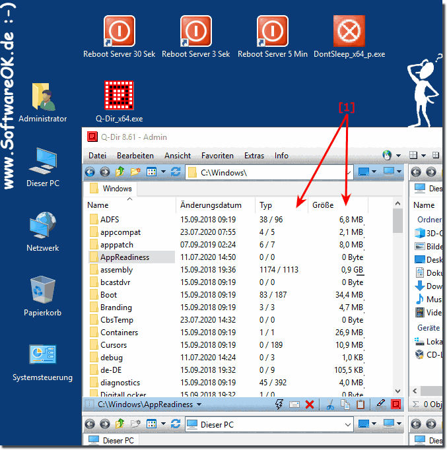Image resolution: width=447 pixels, height=450 pixels.
Task: Select the Boot folder row
Action: 226,295
